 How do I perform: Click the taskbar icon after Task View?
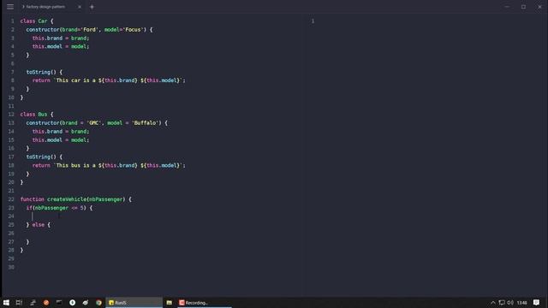(33, 302)
